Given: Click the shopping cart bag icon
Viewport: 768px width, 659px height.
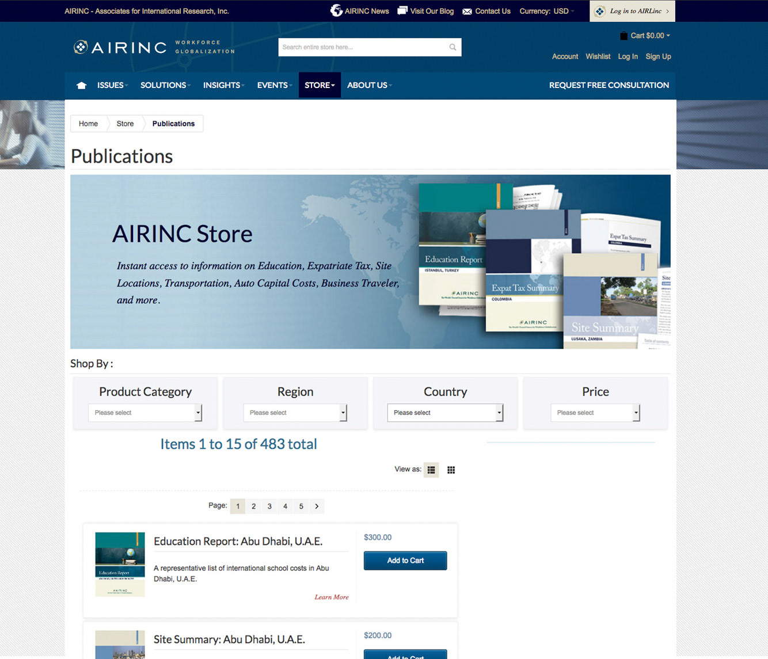Looking at the screenshot, I should 623,36.
